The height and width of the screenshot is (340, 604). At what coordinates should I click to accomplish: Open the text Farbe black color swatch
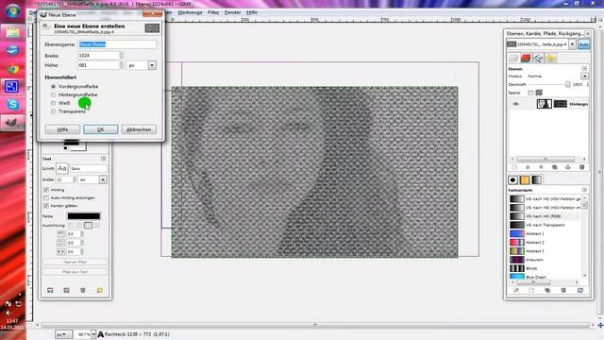coord(84,216)
